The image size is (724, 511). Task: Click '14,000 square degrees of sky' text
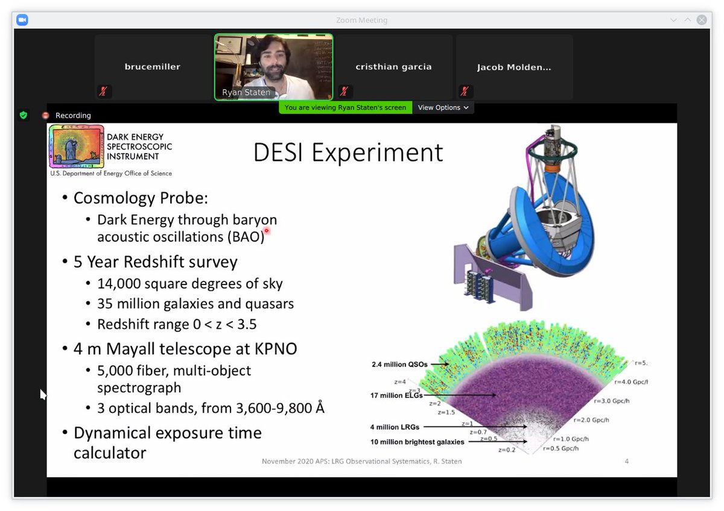[189, 284]
